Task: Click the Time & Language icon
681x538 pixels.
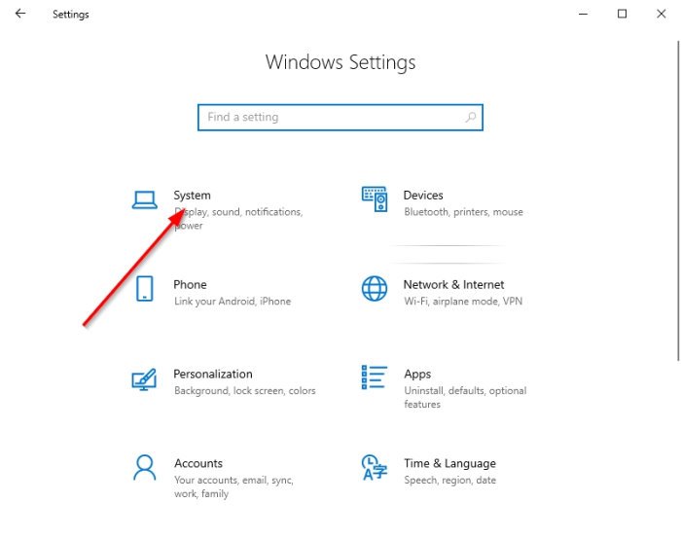Action: pos(374,468)
